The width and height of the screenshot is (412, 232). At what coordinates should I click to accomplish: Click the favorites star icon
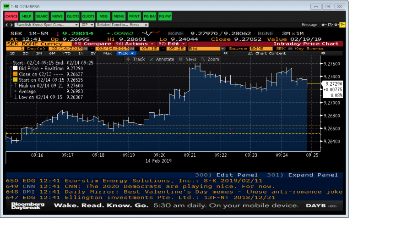pyautogui.click(x=323, y=25)
